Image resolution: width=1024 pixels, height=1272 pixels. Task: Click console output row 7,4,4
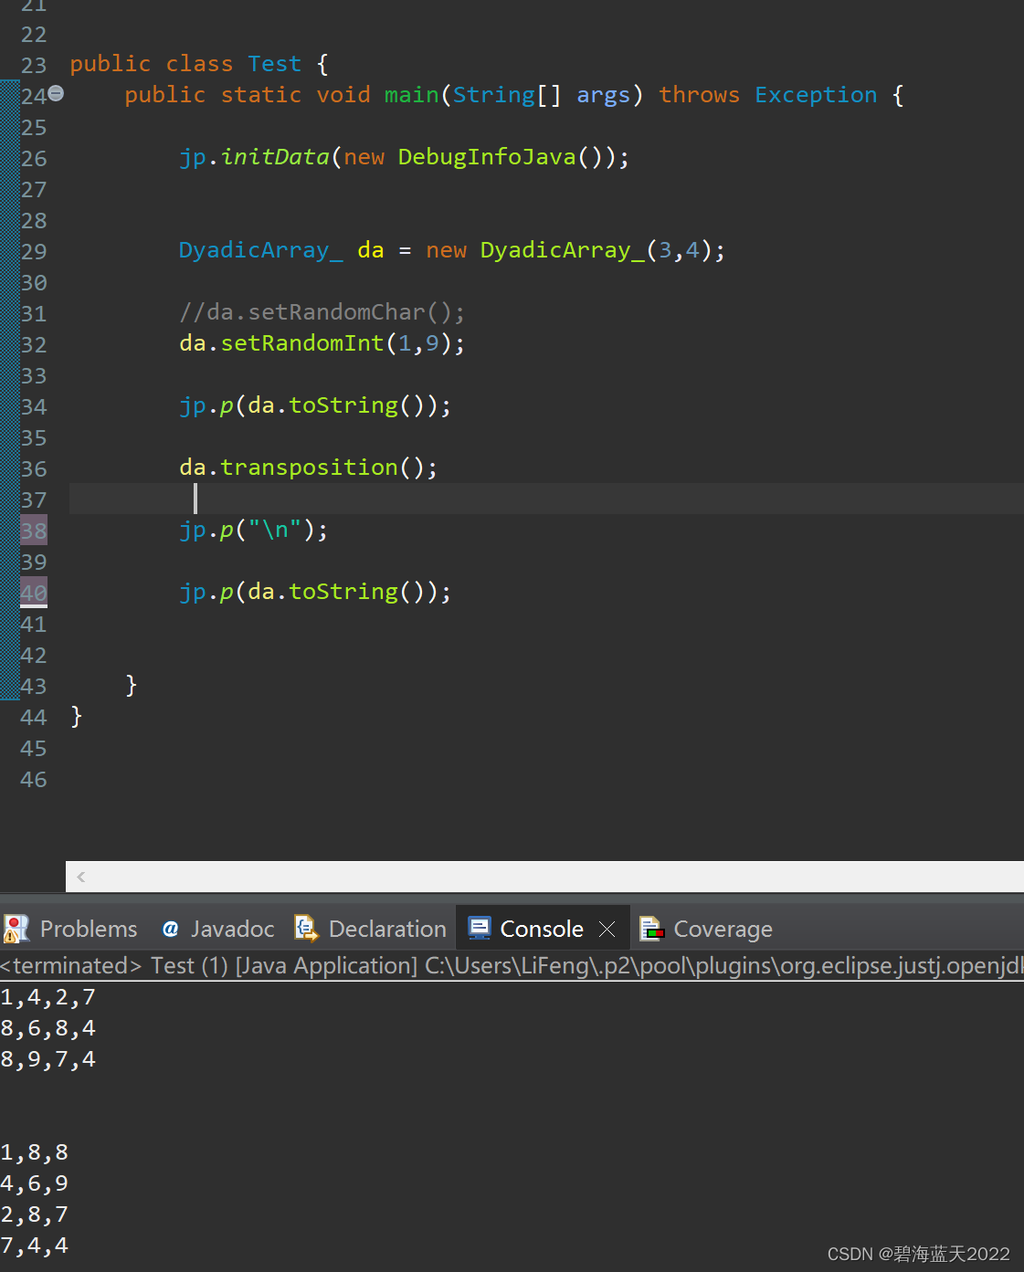[x=35, y=1246]
